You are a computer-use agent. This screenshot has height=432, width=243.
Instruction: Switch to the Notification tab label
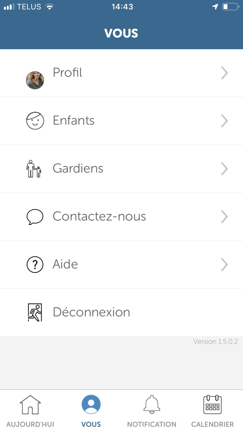(x=152, y=424)
